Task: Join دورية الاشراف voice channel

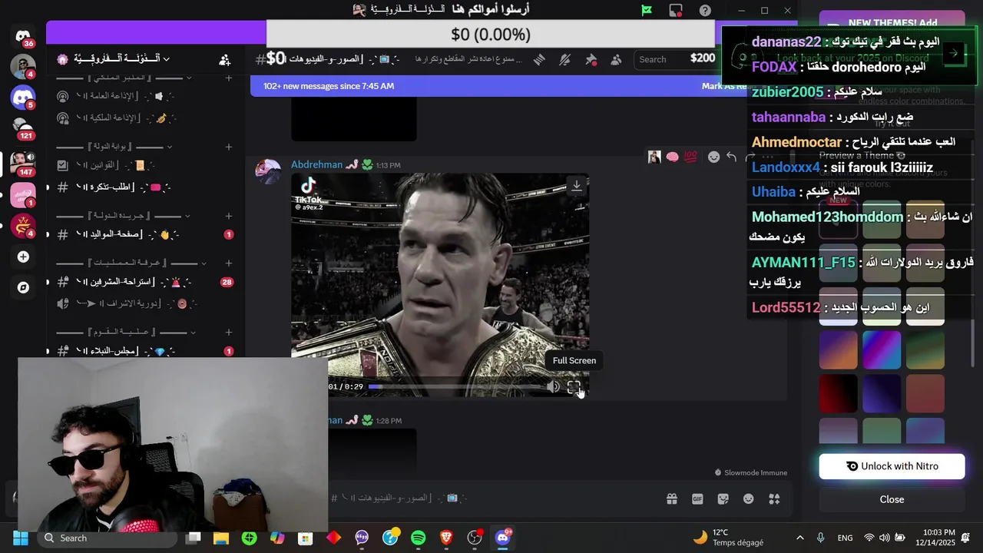Action: 146,303
